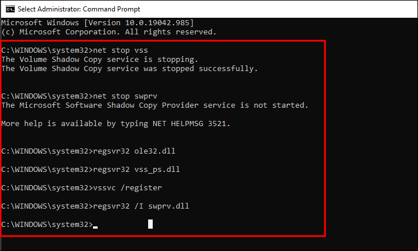Click the "regsvr32 ole32.dll" command line
418x251 pixels.
point(88,151)
